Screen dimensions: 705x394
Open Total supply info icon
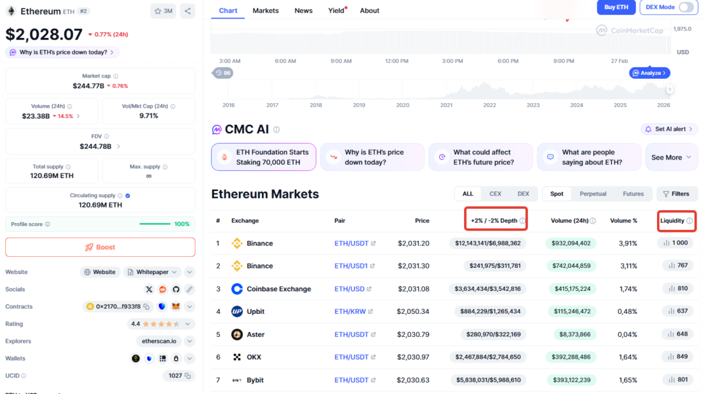tap(69, 167)
